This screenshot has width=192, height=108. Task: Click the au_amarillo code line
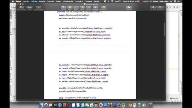tap(85, 28)
